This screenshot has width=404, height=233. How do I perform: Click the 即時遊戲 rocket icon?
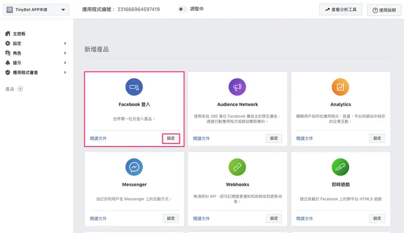coord(340,167)
